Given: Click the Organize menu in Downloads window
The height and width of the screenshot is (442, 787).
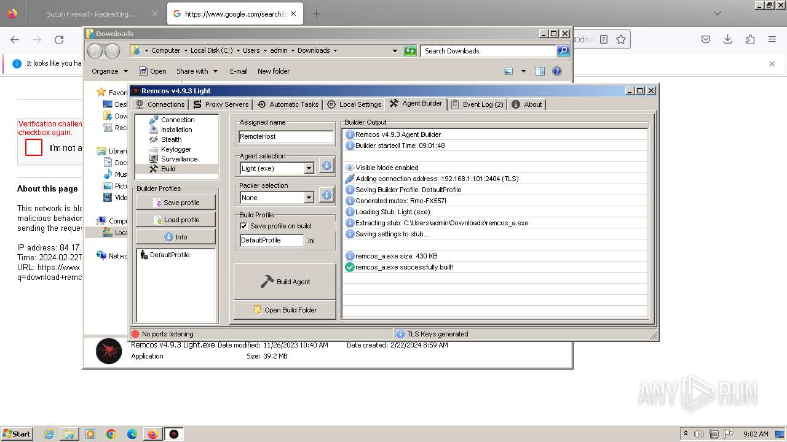Looking at the screenshot, I should coord(109,71).
